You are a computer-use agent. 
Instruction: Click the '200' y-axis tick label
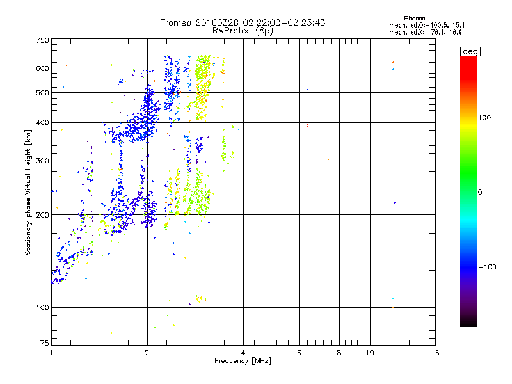[x=42, y=215]
